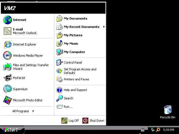This screenshot has width=179, height=134.
Task: Click Set Program Access and Defaults text
Action: click(80, 71)
